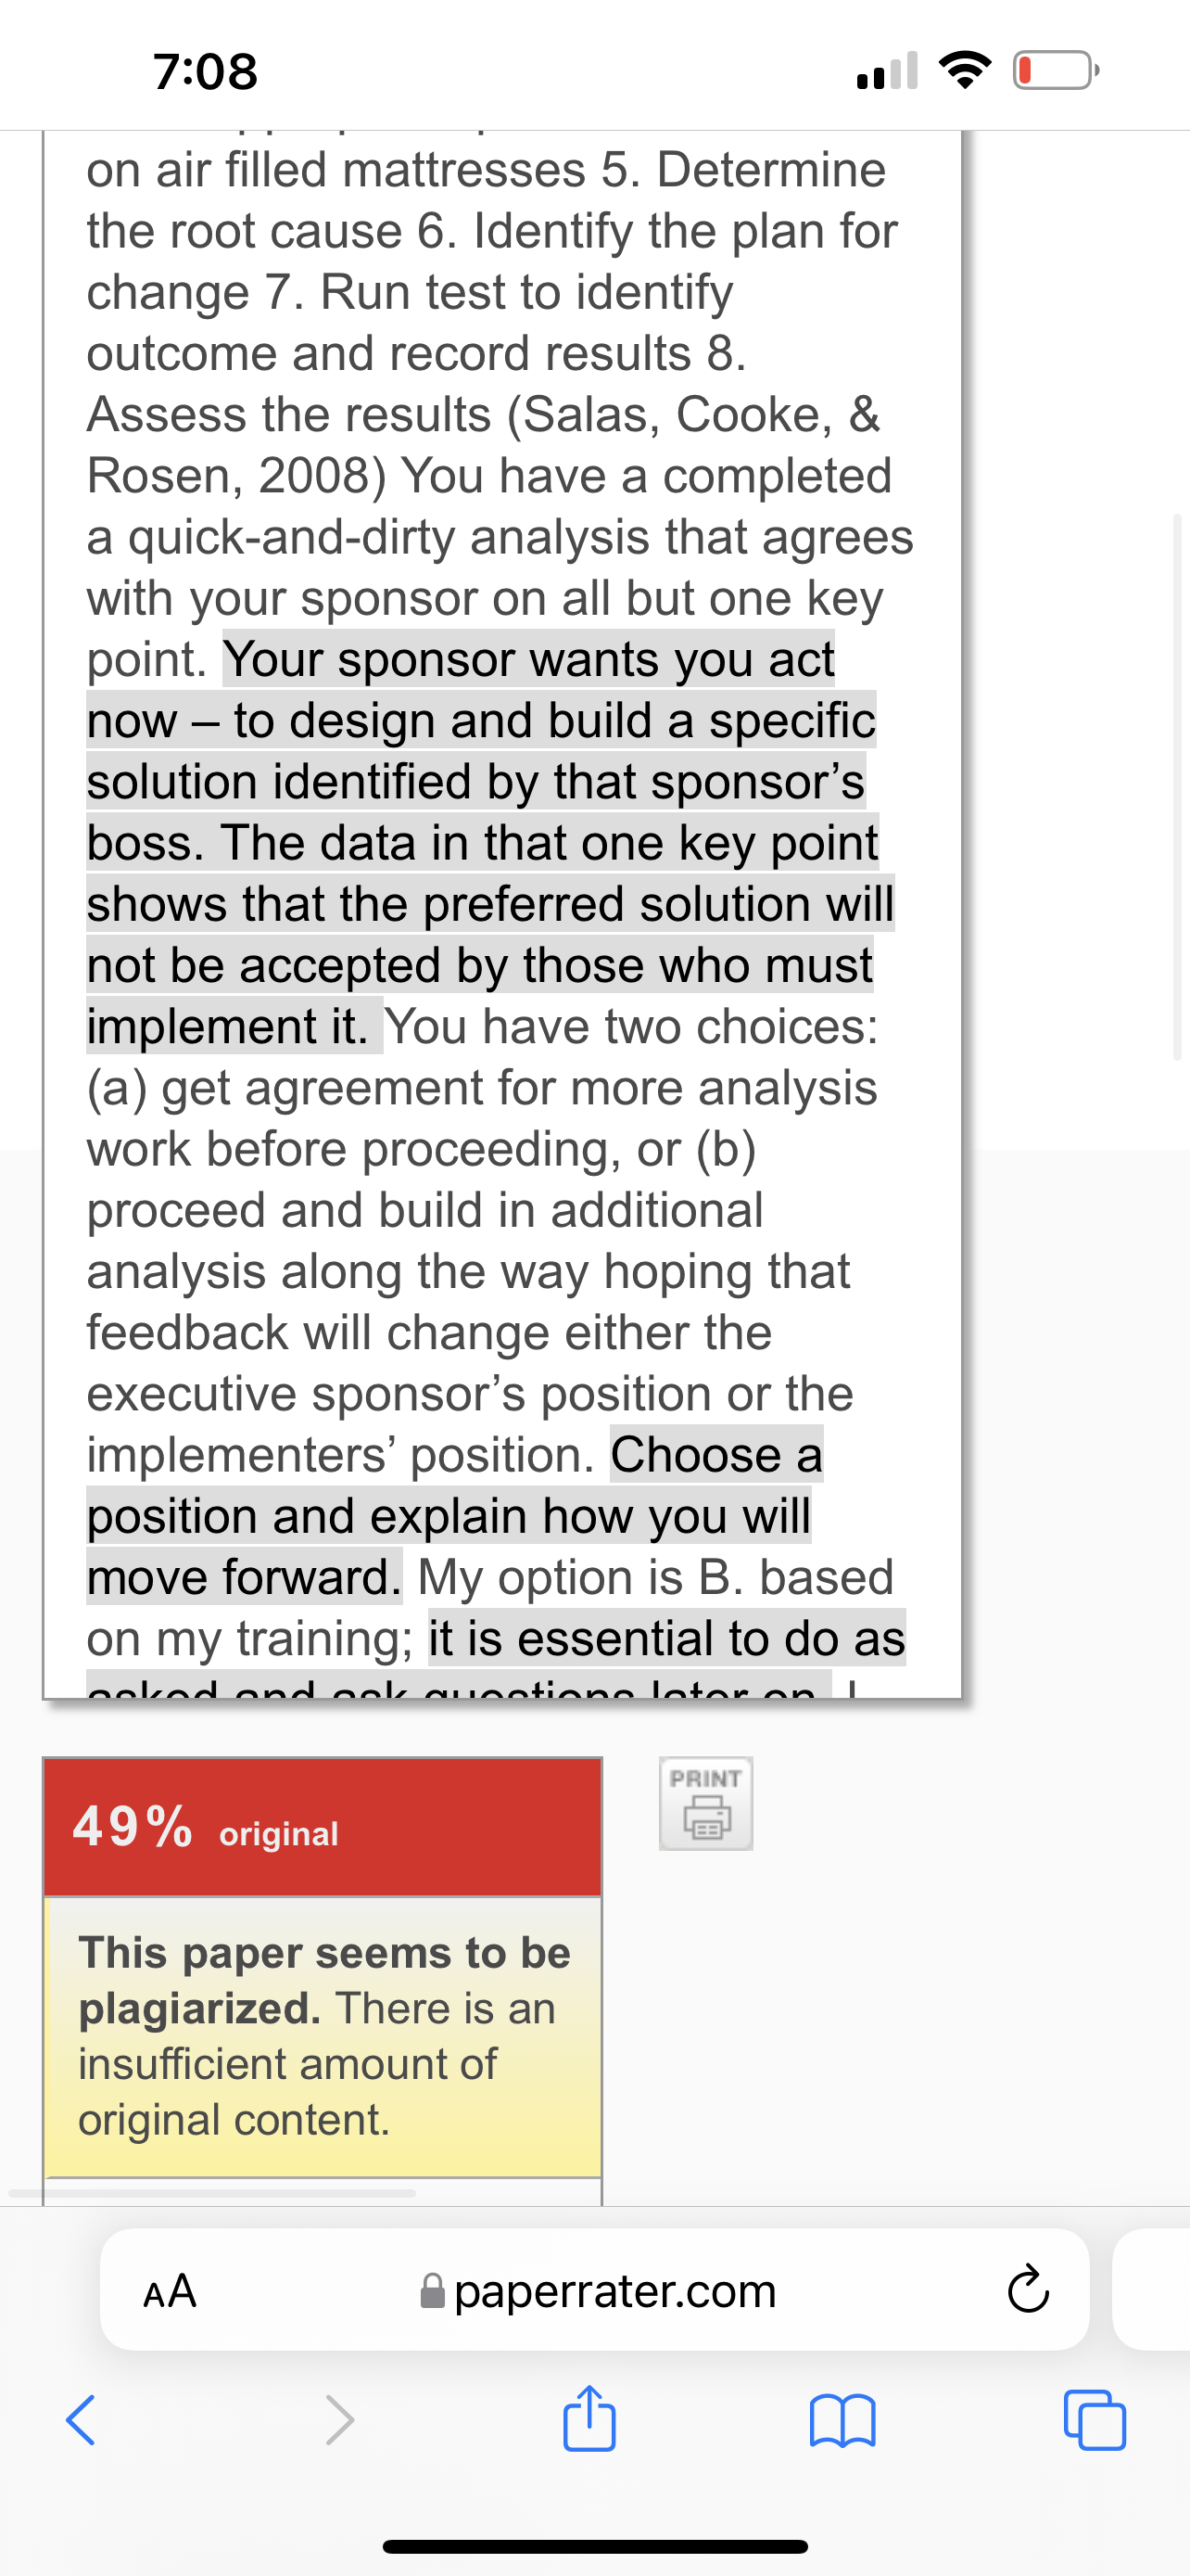Image resolution: width=1190 pixels, height=2576 pixels.
Task: Click the 49% original score banner
Action: pyautogui.click(x=323, y=1827)
